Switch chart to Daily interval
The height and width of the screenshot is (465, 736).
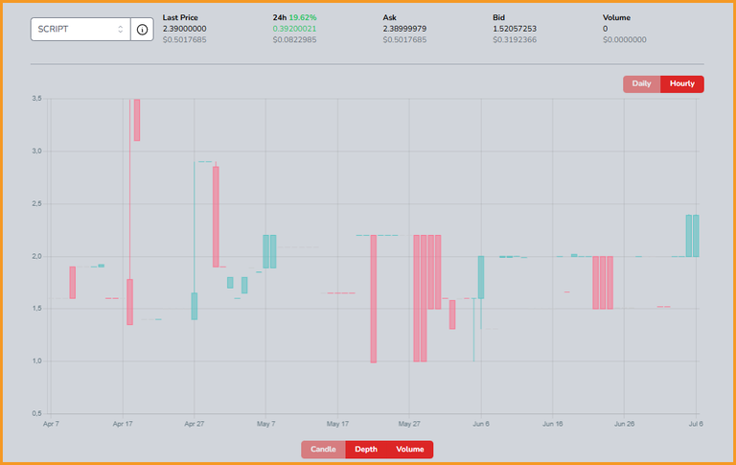(x=641, y=84)
